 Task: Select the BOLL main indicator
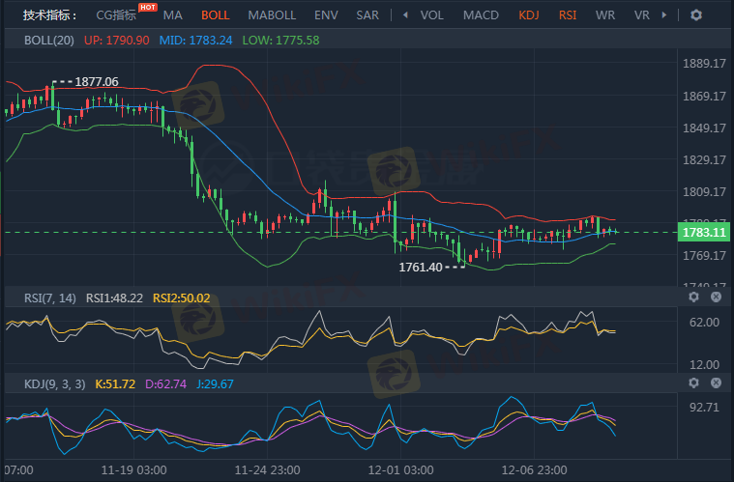click(x=216, y=15)
